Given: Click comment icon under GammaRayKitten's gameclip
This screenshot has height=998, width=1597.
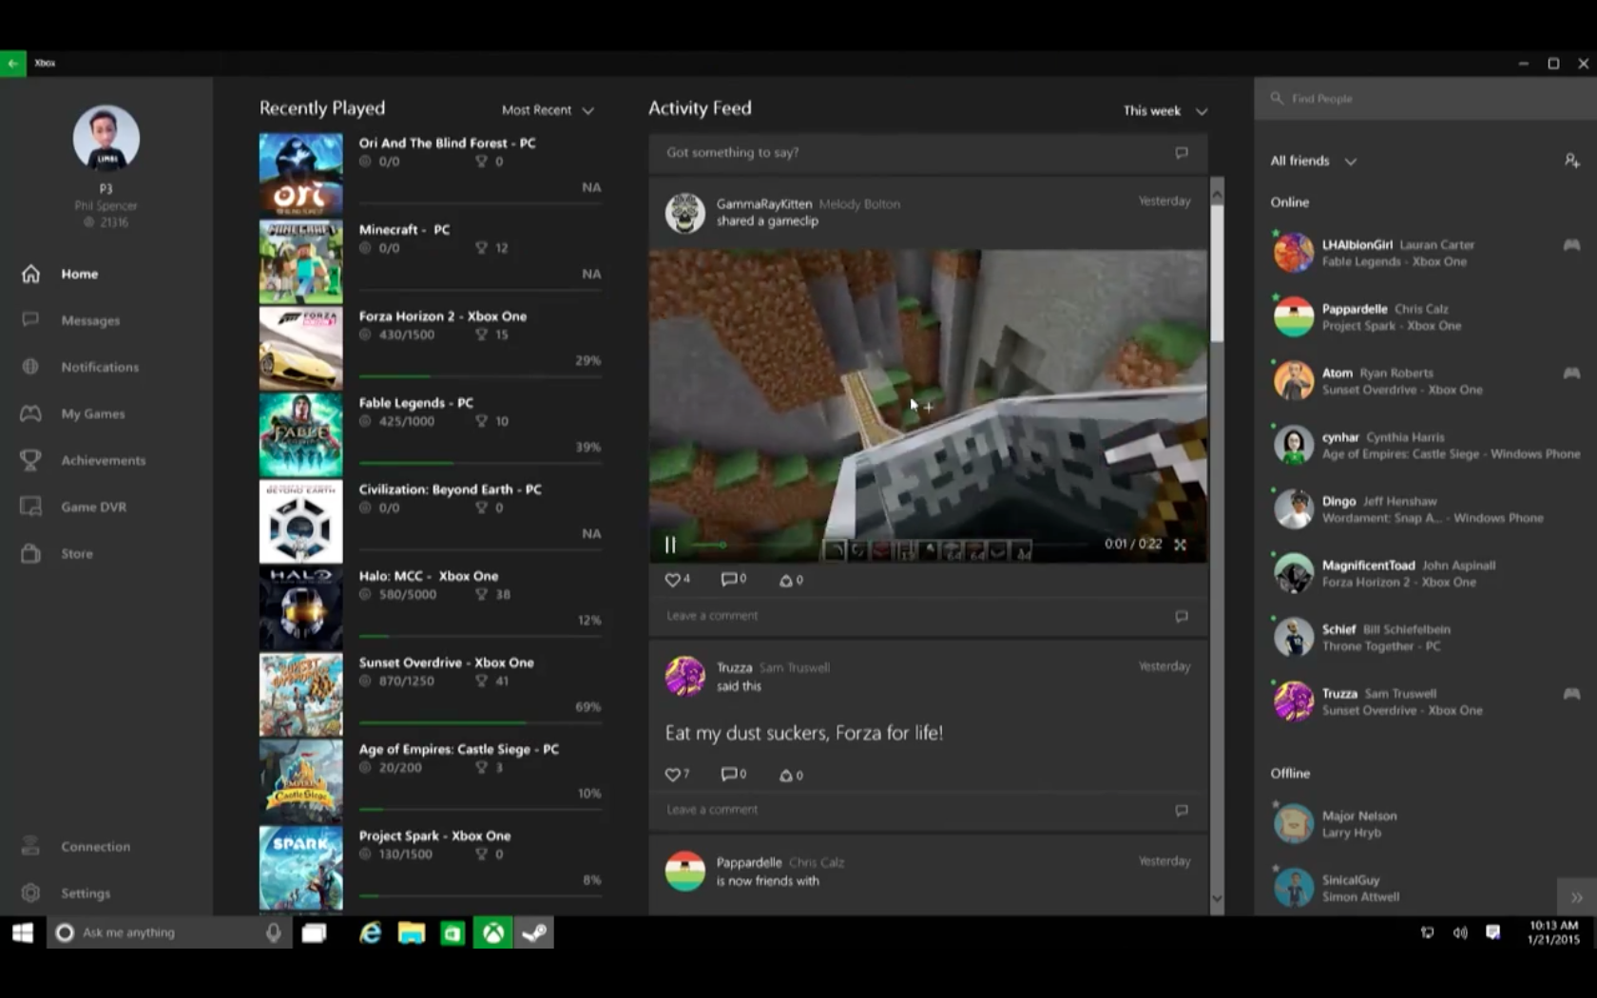Looking at the screenshot, I should (729, 579).
